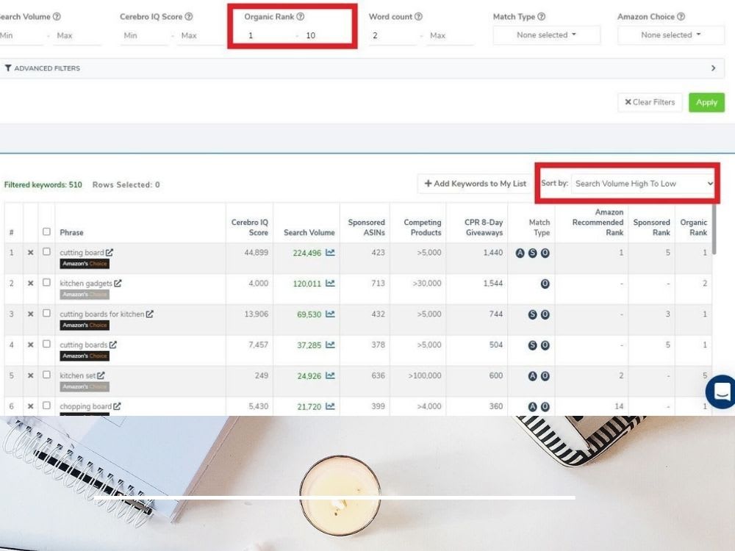Click the chopping board phrase text
Image resolution: width=735 pixels, height=551 pixels.
[85, 406]
